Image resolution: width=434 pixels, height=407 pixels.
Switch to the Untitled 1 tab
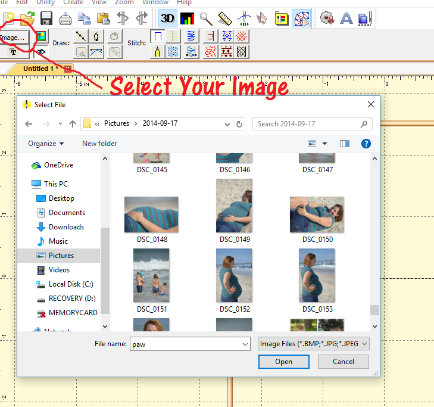(x=40, y=69)
